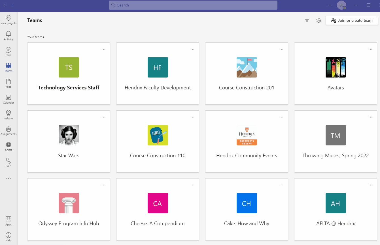Expand the more apps ellipsis in sidebar
380x245 pixels.
point(8,178)
